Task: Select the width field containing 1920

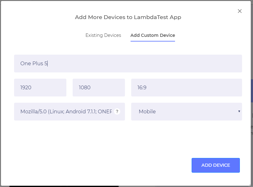Action: pyautogui.click(x=40, y=87)
